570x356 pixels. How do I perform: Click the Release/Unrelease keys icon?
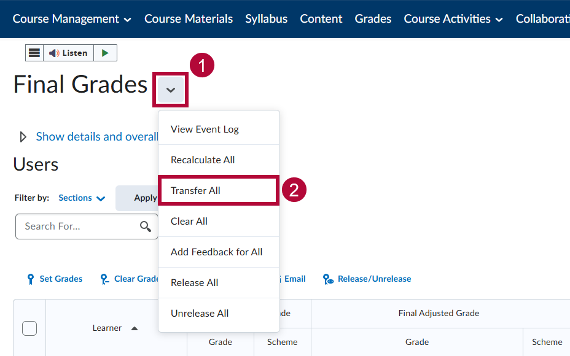click(x=328, y=279)
